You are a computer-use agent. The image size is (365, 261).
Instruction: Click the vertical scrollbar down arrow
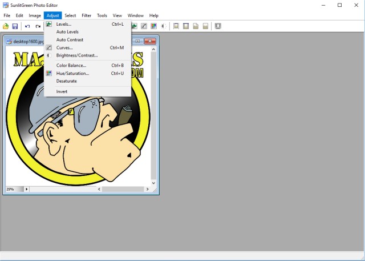tap(153, 183)
